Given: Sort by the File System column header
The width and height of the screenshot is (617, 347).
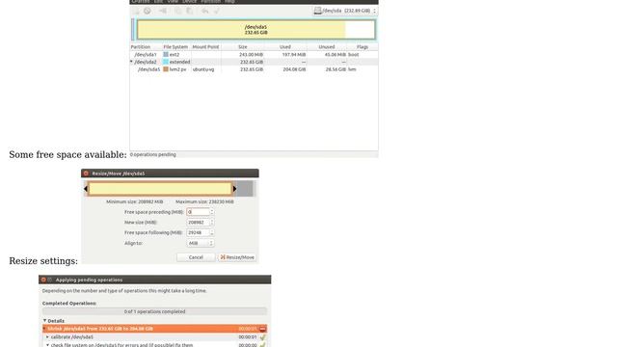Looking at the screenshot, I should coord(175,47).
